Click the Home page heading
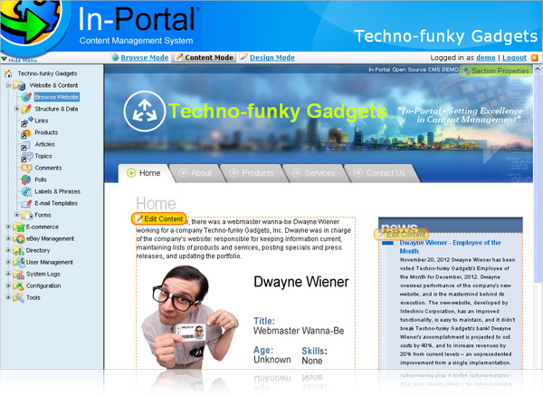This screenshot has width=543, height=397. (156, 204)
